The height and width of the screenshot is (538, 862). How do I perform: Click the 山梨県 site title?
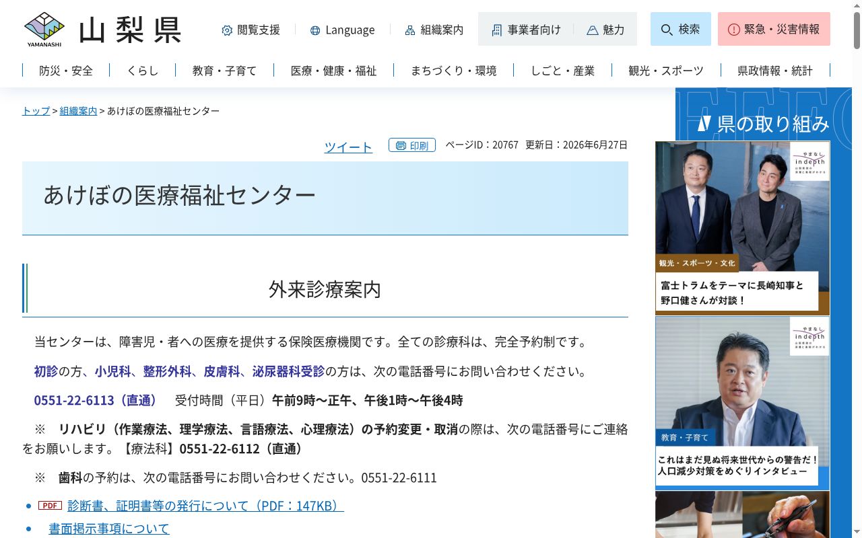pyautogui.click(x=130, y=30)
